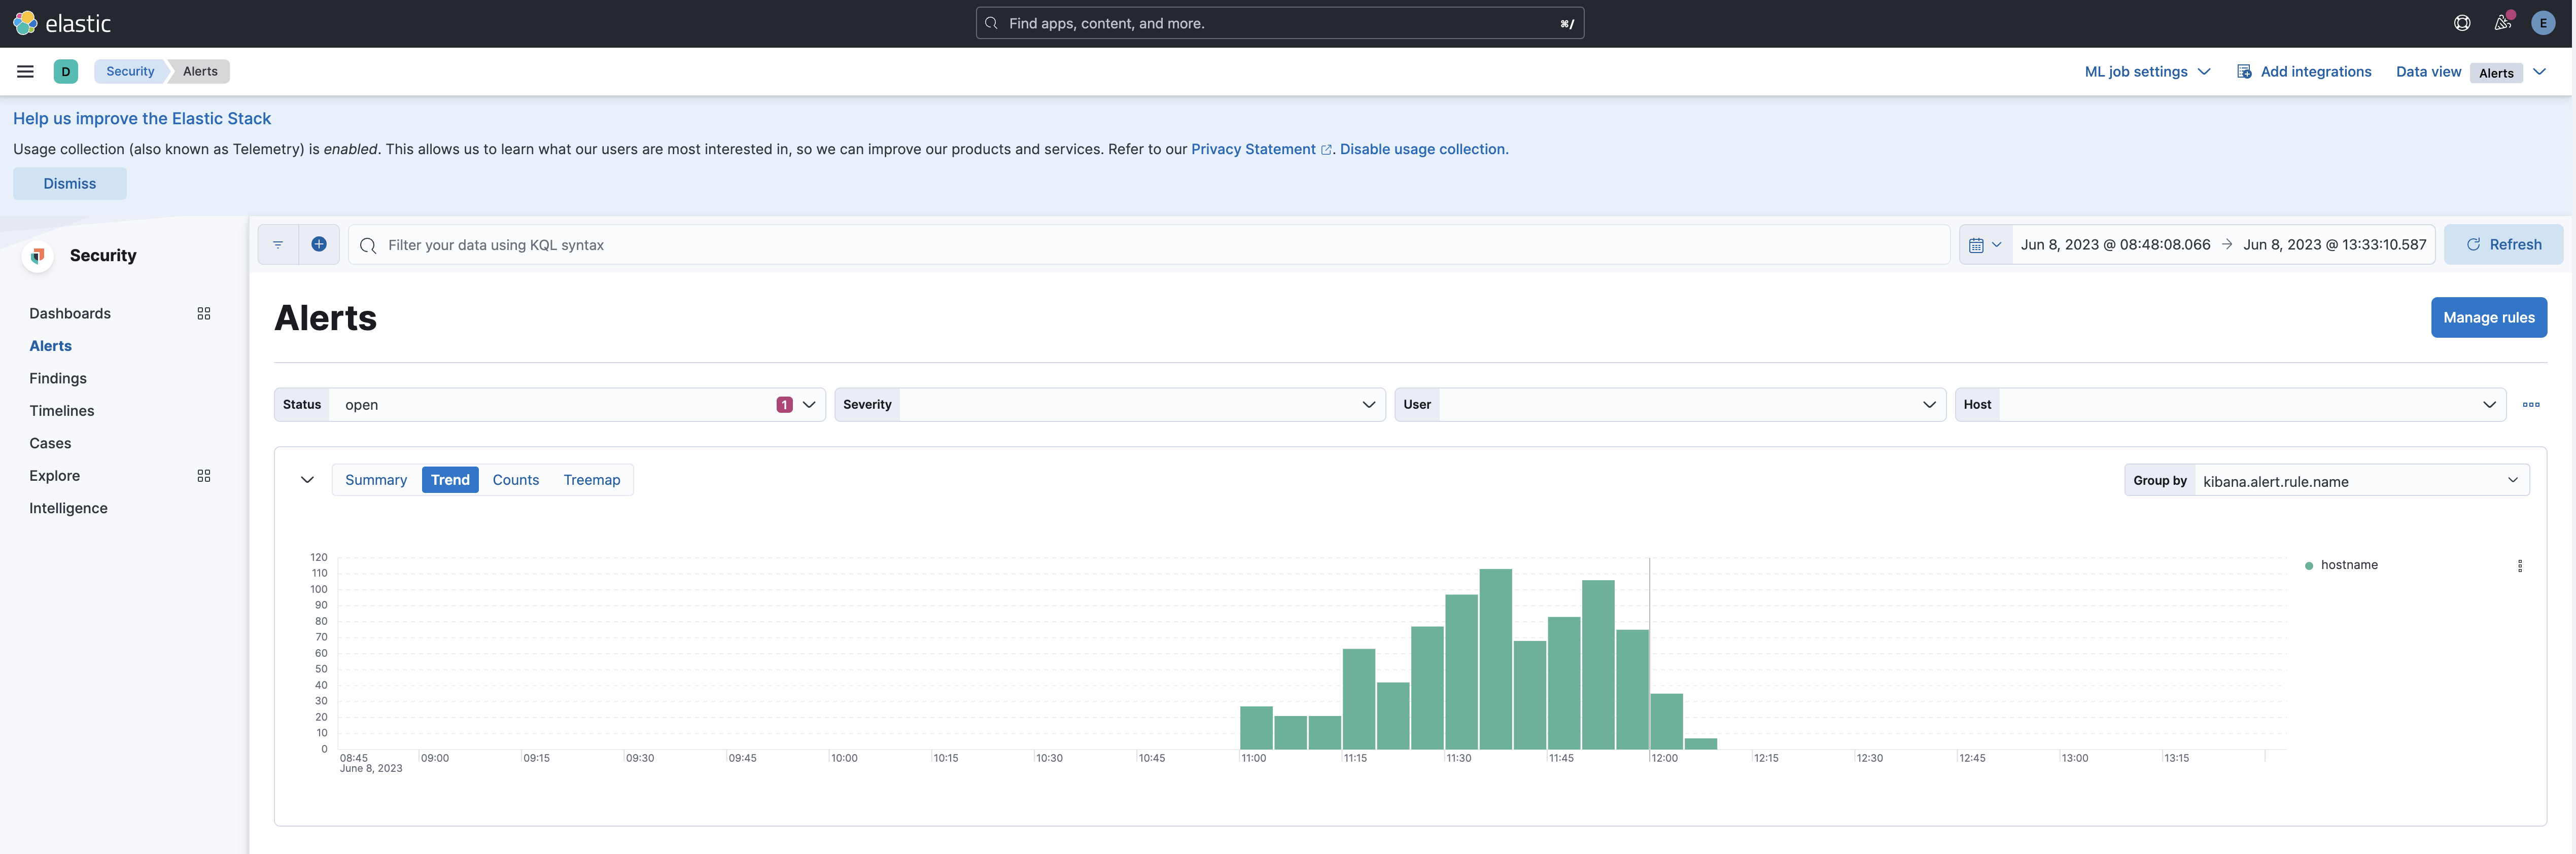Click the Security breadcrumb
2576x854 pixels.
(x=131, y=71)
